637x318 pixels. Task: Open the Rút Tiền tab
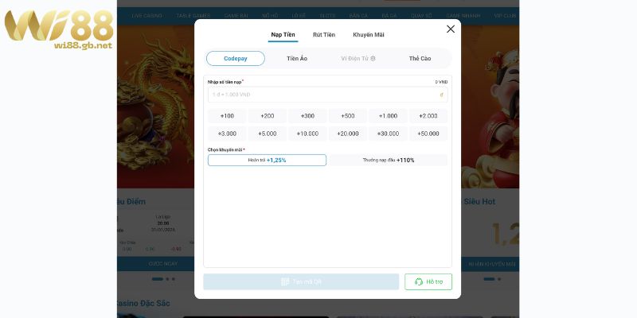324,35
